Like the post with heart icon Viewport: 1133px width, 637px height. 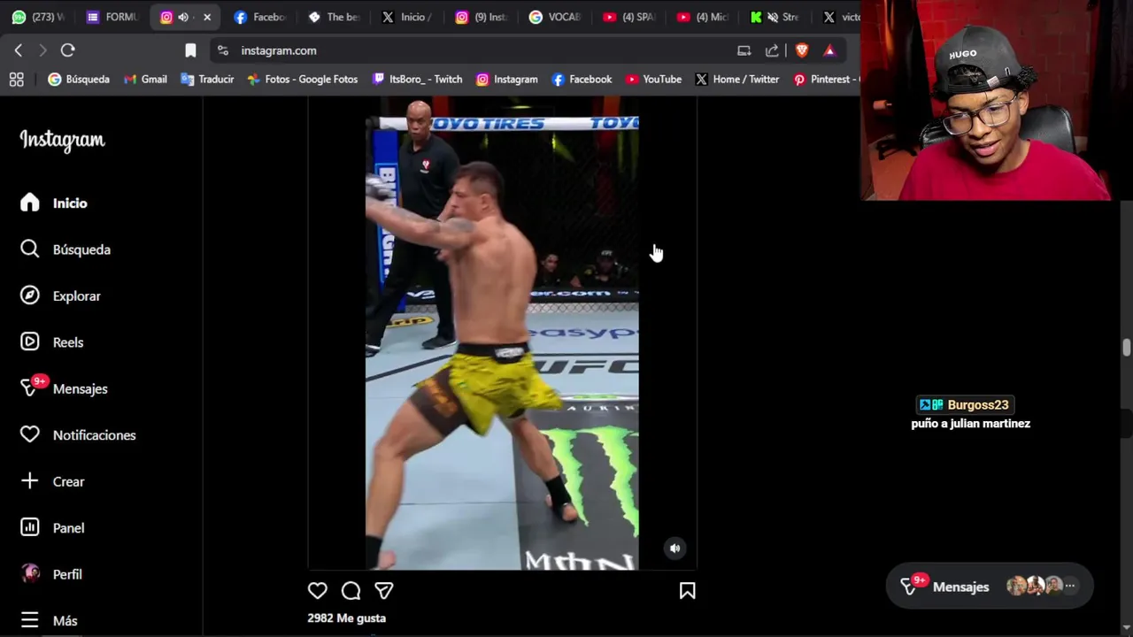coord(318,590)
